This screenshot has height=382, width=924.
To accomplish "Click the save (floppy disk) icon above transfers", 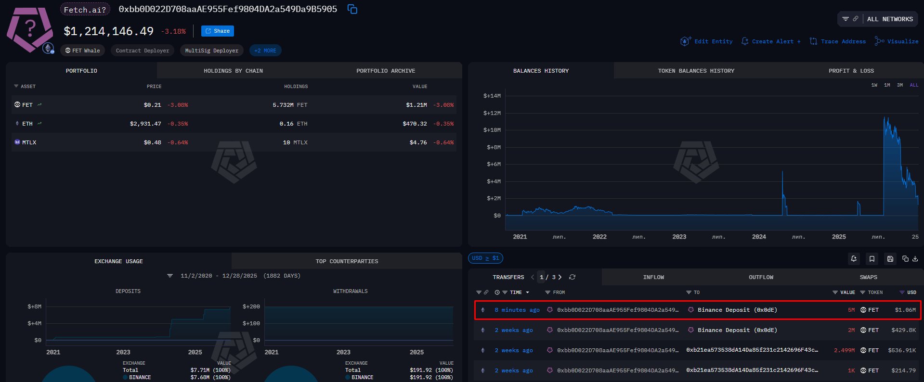I will point(890,259).
